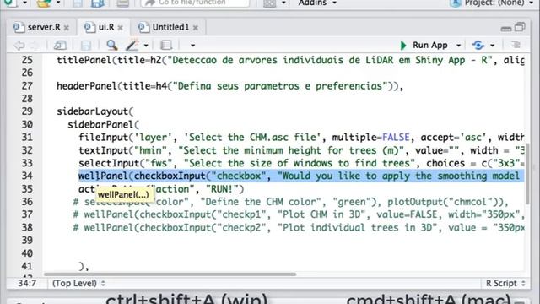The image size is (540, 304).
Task: Click show in new window icon
Action: point(60,45)
